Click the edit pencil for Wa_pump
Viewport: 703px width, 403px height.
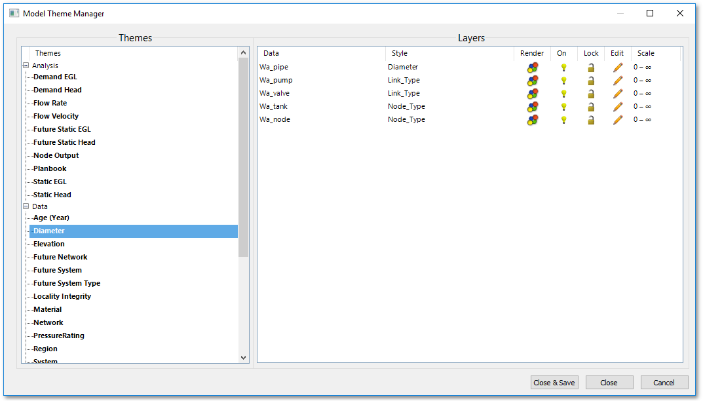pos(618,81)
